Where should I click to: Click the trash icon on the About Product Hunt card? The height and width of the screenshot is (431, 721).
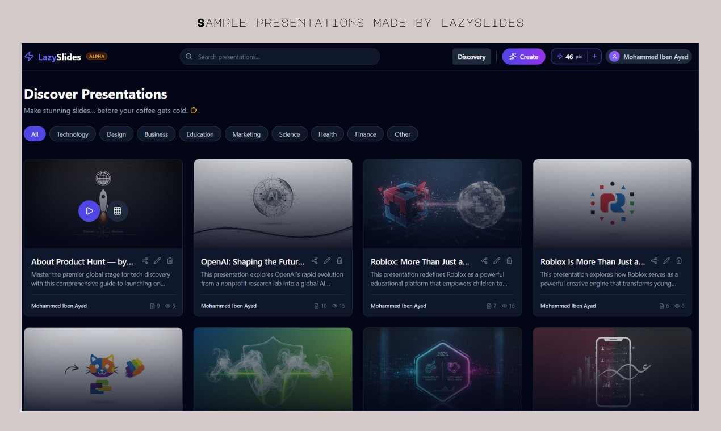pyautogui.click(x=169, y=260)
